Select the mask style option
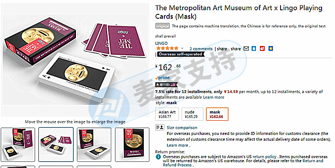Screen dimensions: 335x168 tap(217, 114)
